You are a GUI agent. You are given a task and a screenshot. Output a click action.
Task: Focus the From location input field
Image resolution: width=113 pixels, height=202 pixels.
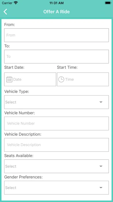coord(56,35)
